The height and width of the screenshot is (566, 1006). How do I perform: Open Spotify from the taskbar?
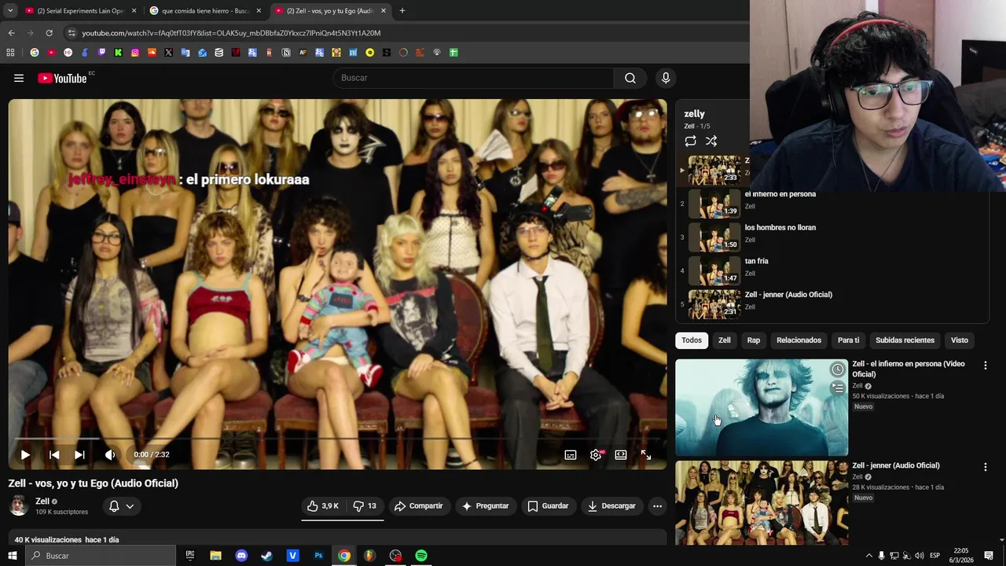421,556
